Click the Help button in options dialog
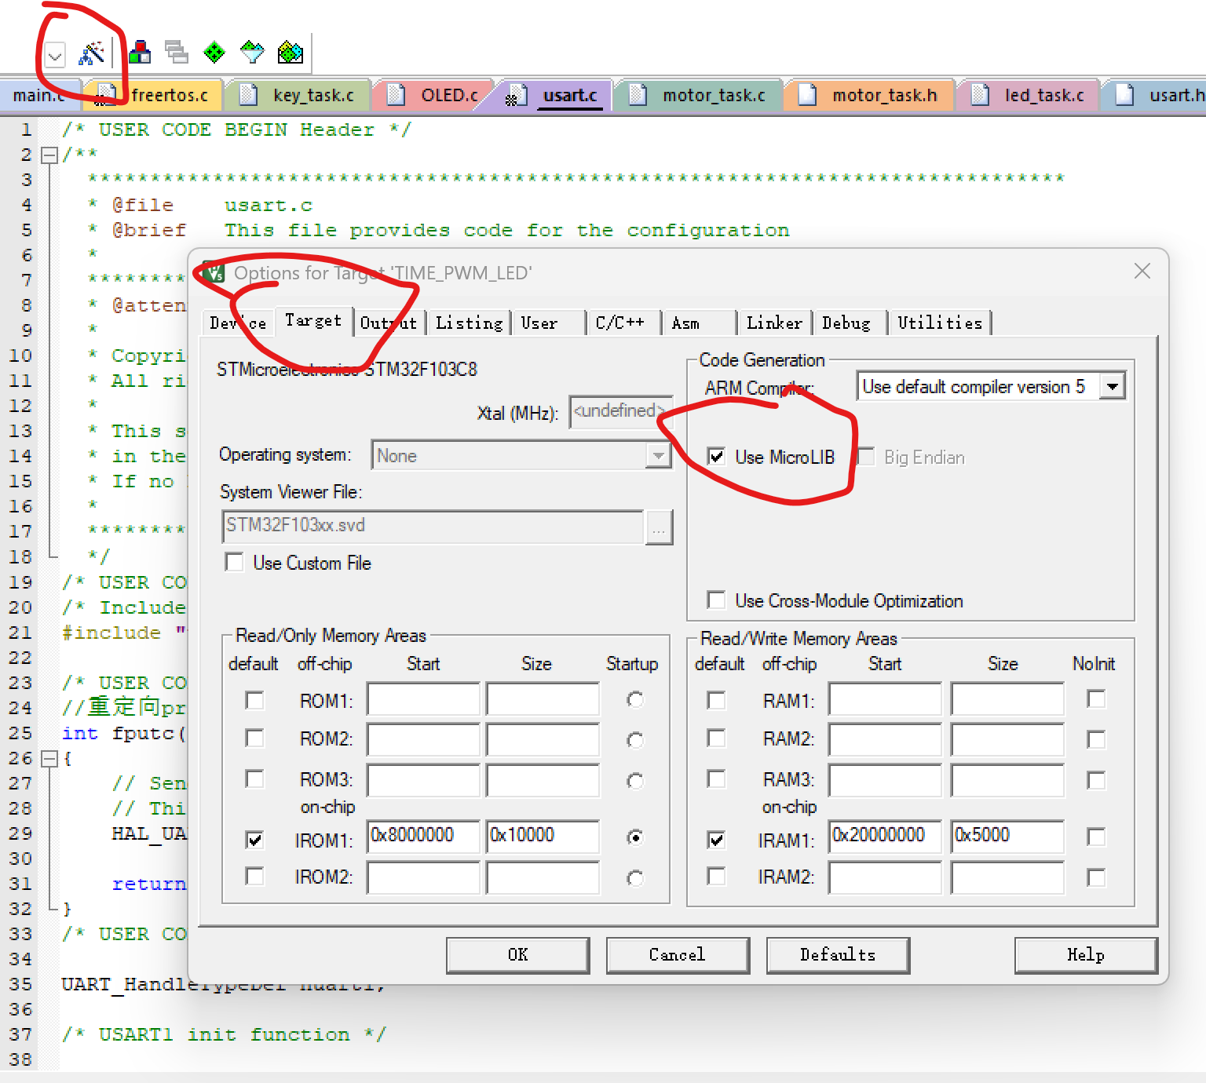 1086,955
